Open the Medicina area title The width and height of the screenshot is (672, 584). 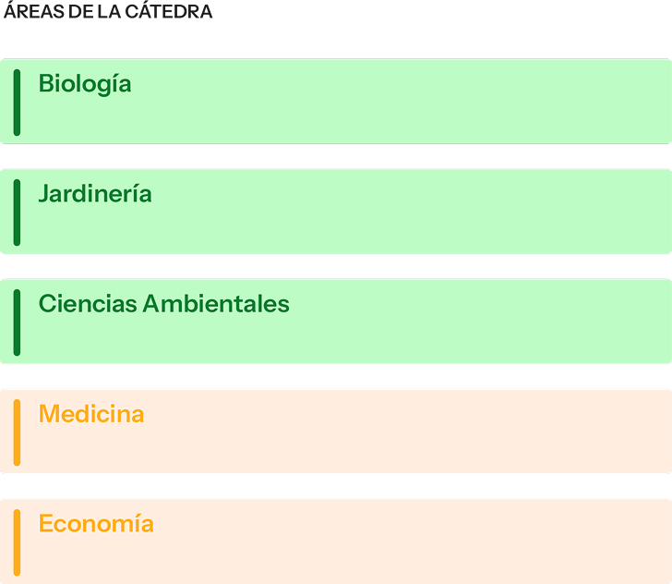pyautogui.click(x=91, y=414)
